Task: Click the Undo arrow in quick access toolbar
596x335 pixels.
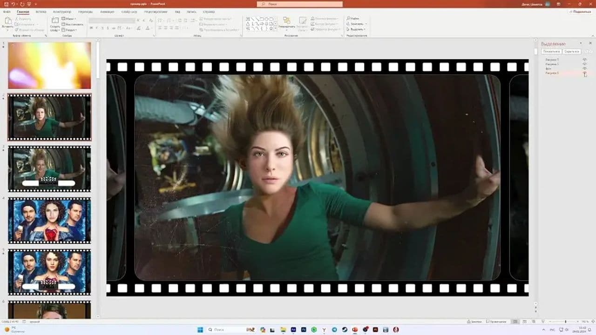Action: pyautogui.click(x=13, y=4)
